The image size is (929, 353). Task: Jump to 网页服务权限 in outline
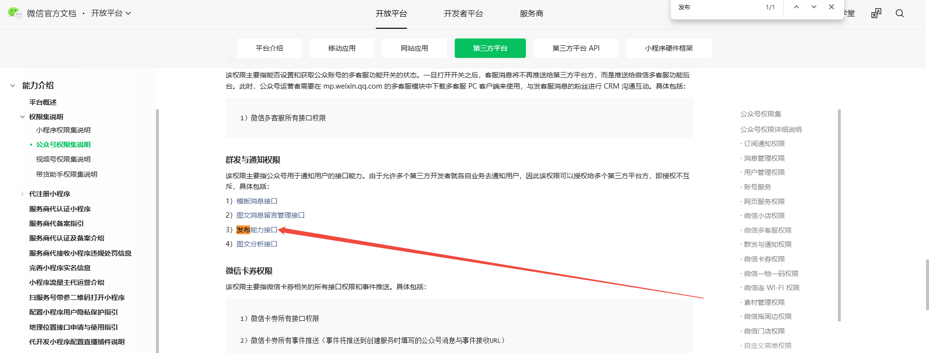(x=764, y=202)
